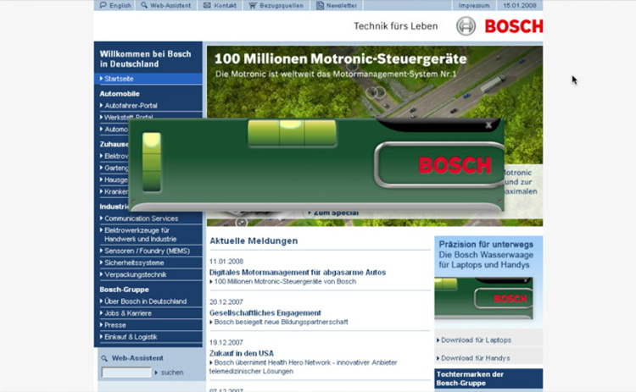The image size is (636, 392).
Task: Click the speech bubble icon beside English
Action: click(103, 5)
